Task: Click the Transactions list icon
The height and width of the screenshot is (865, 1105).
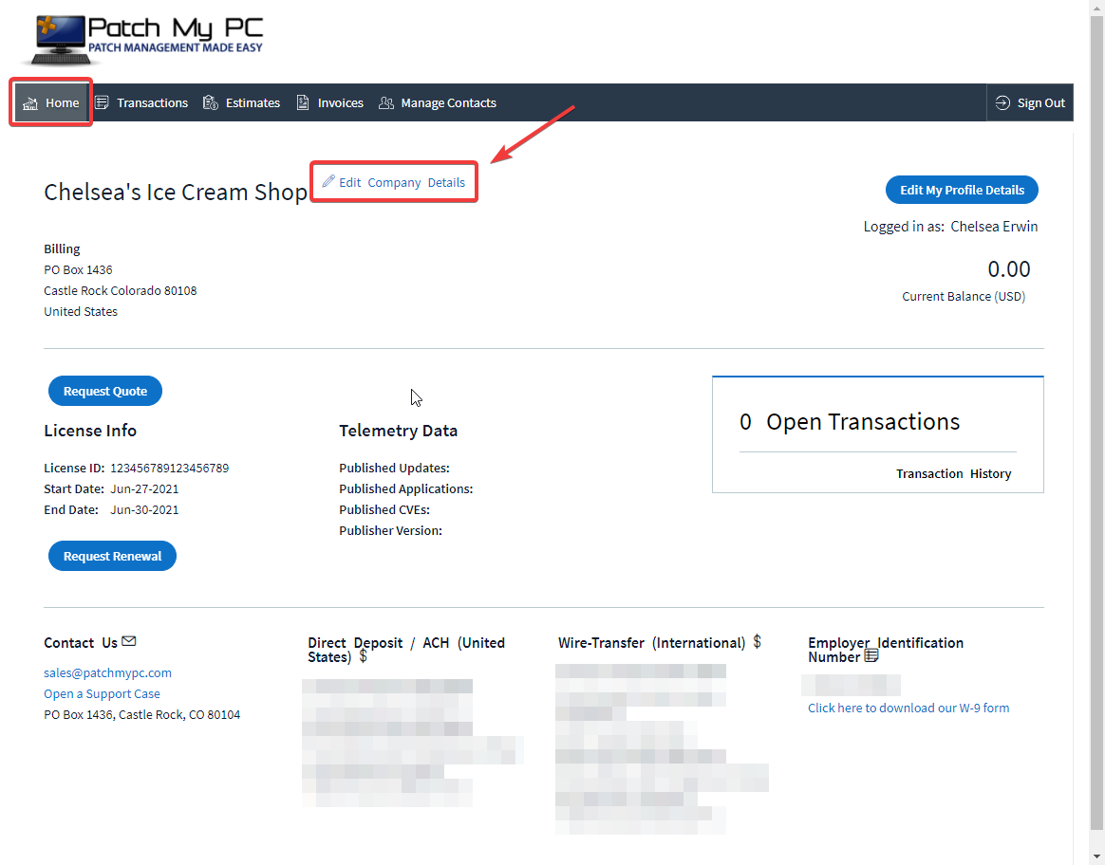Action: [103, 102]
